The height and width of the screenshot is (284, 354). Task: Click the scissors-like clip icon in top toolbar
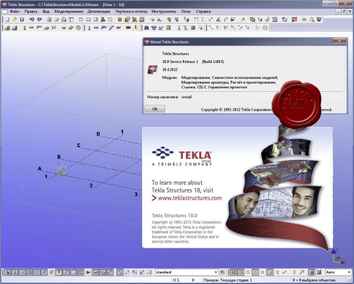(103, 19)
